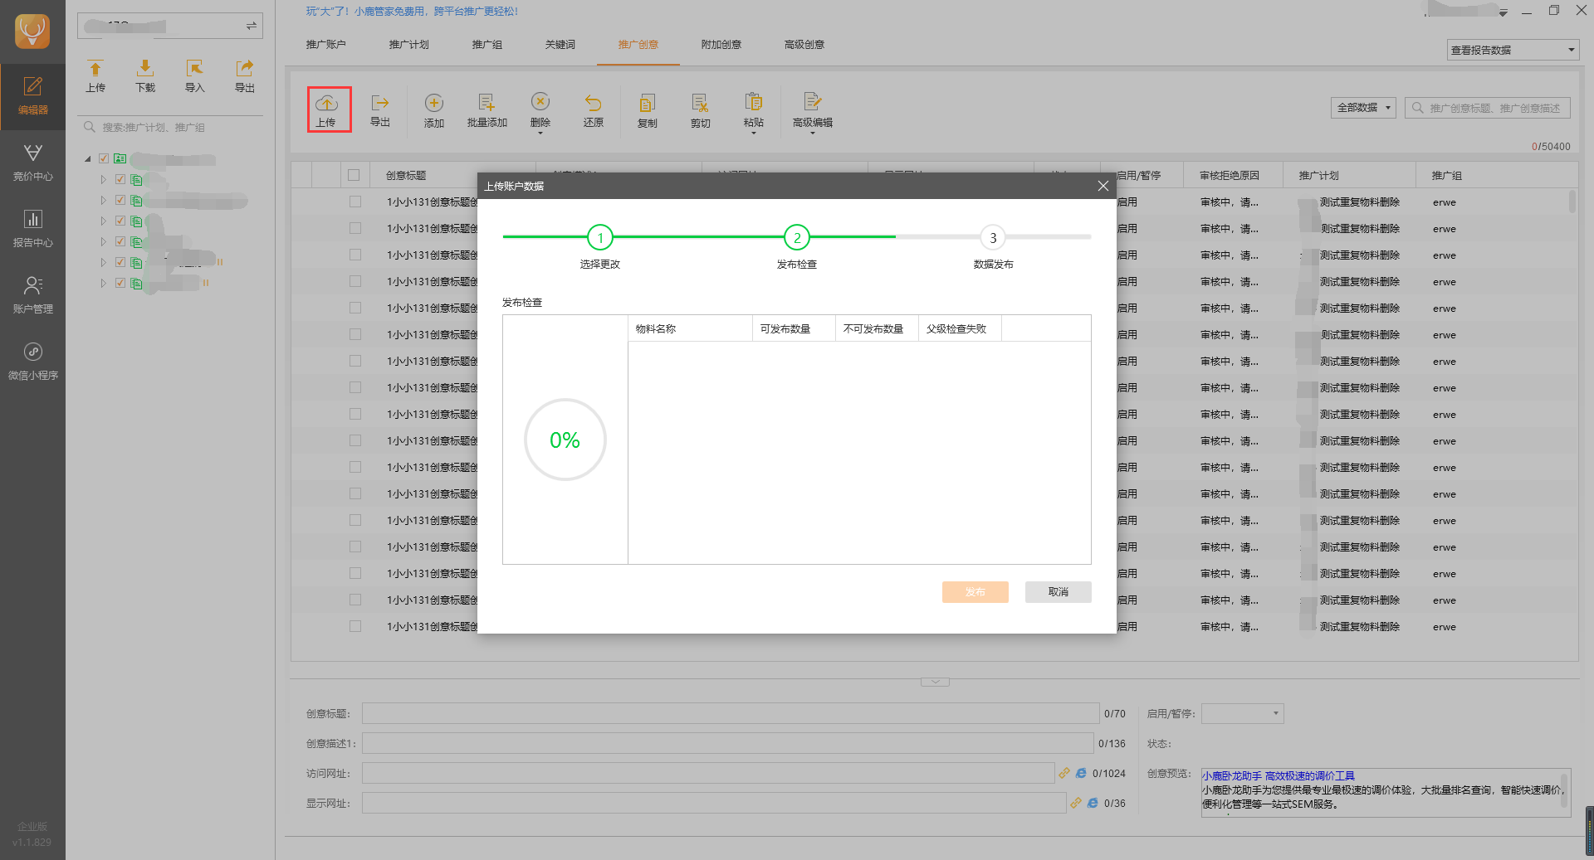Image resolution: width=1594 pixels, height=860 pixels.
Task: Click the 导入 import icon
Action: [195, 75]
